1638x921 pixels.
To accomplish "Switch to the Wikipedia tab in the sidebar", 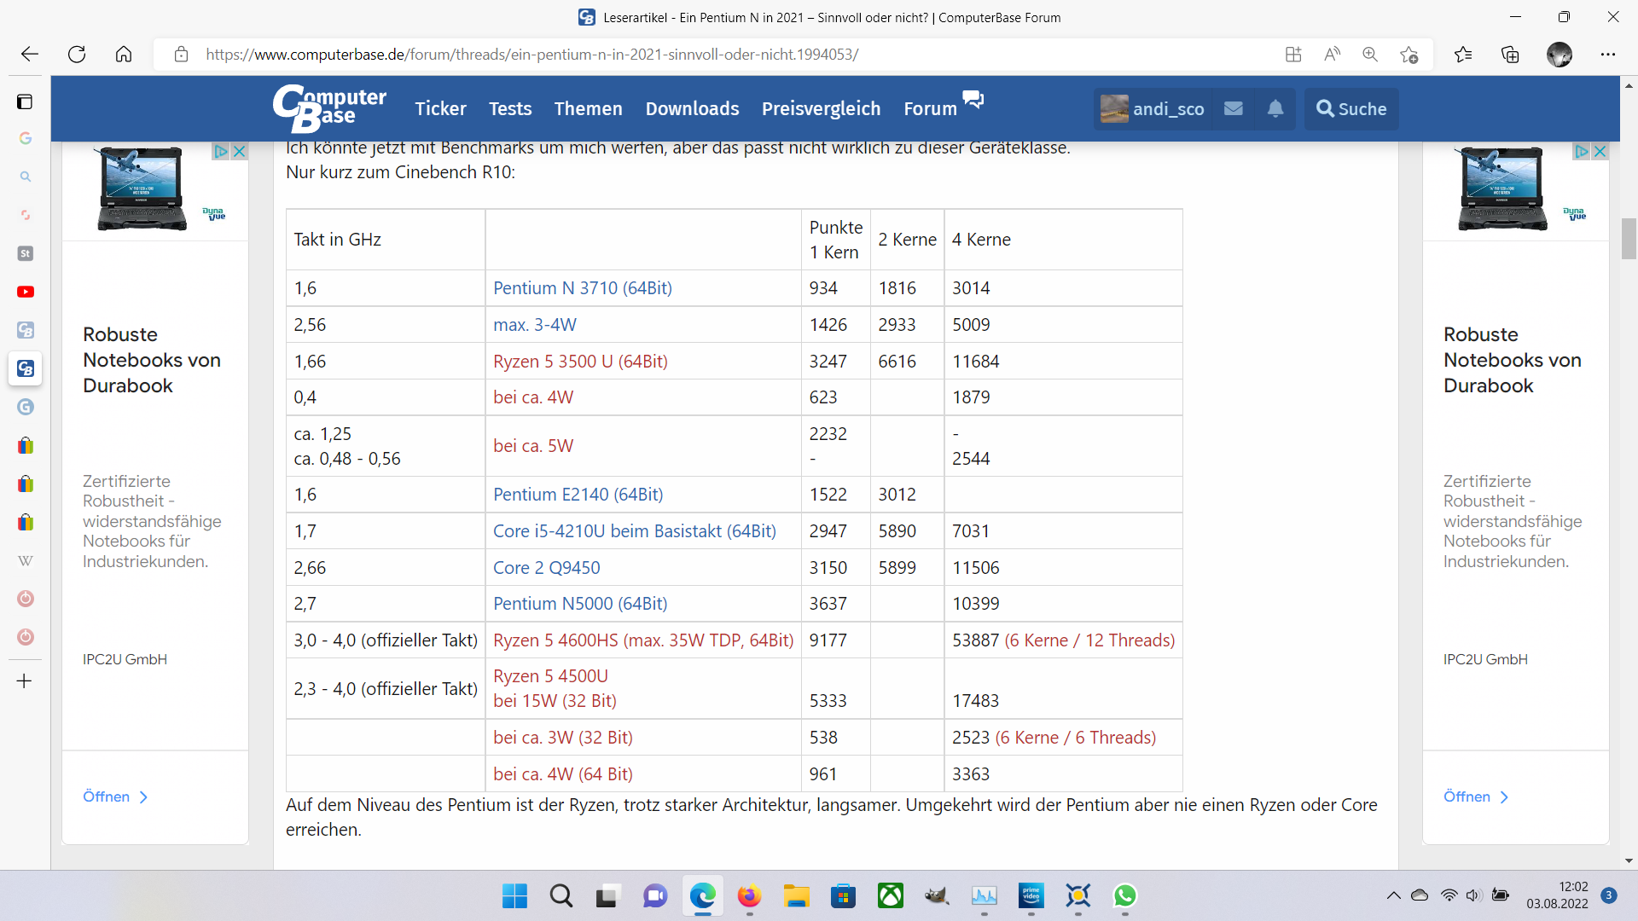I will (26, 560).
